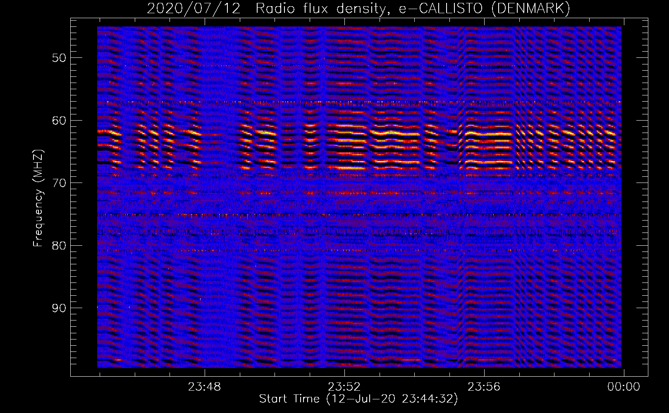Screen dimensions: 669x413
Task: Click the 90 frequency tick label
Action: 59,309
